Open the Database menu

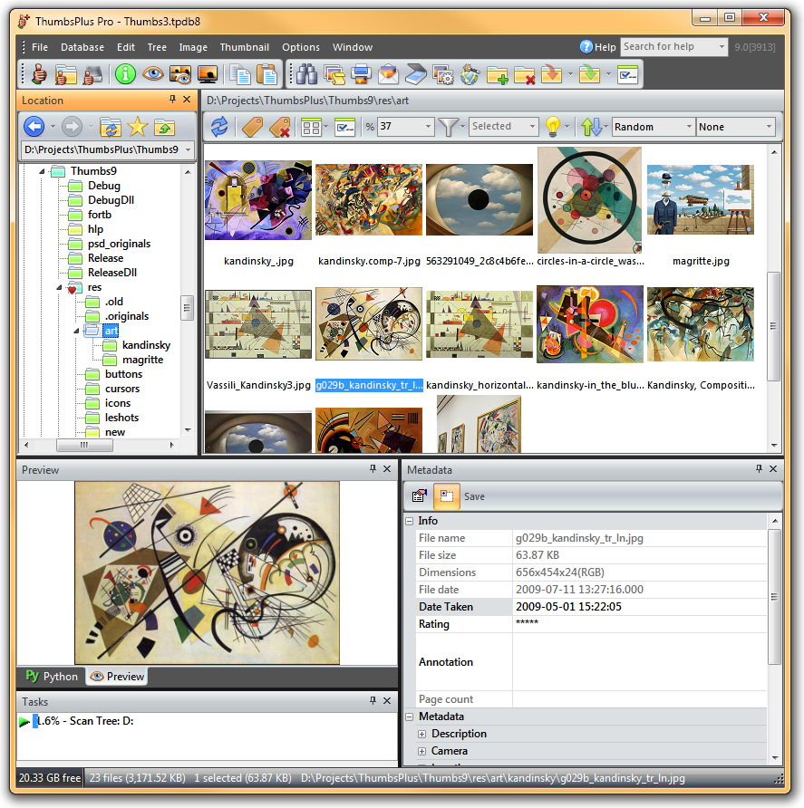click(x=82, y=47)
